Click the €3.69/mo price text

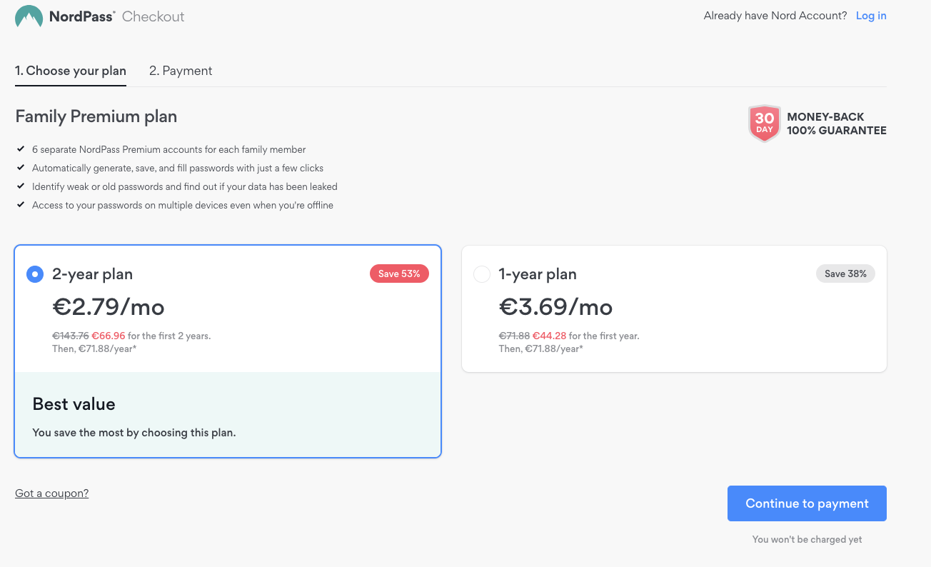[x=555, y=307]
